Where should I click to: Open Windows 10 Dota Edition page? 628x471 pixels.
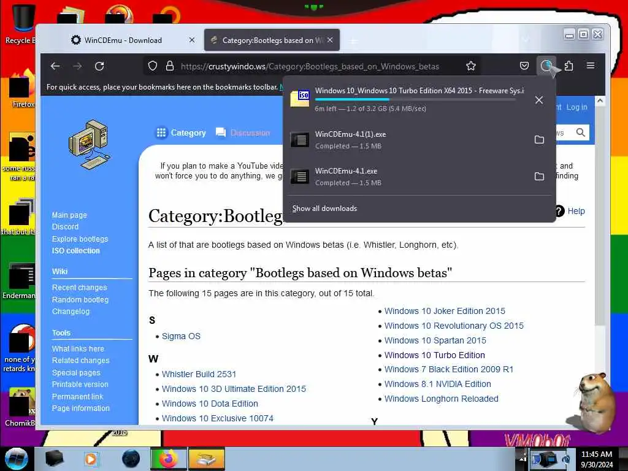pyautogui.click(x=210, y=404)
